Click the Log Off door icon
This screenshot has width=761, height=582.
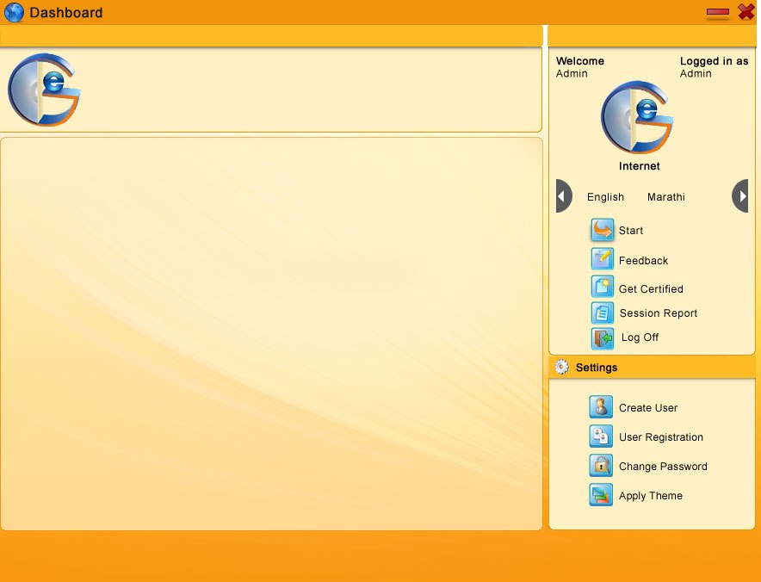click(602, 338)
